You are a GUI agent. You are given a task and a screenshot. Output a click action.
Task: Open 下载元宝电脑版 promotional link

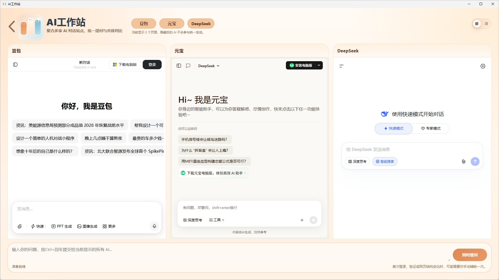[x=213, y=173]
